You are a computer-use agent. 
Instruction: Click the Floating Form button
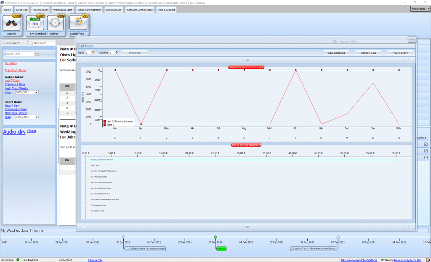400,52
